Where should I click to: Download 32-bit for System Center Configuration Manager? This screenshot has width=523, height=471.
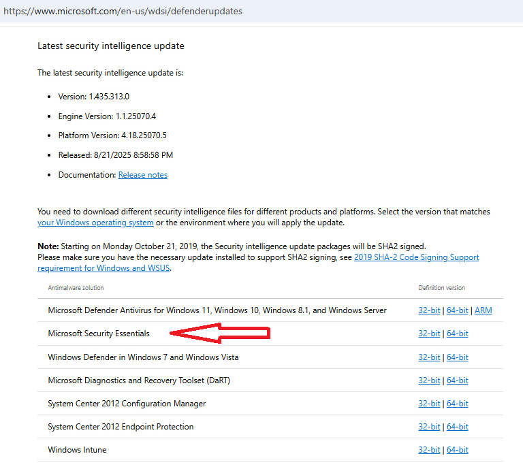(429, 404)
